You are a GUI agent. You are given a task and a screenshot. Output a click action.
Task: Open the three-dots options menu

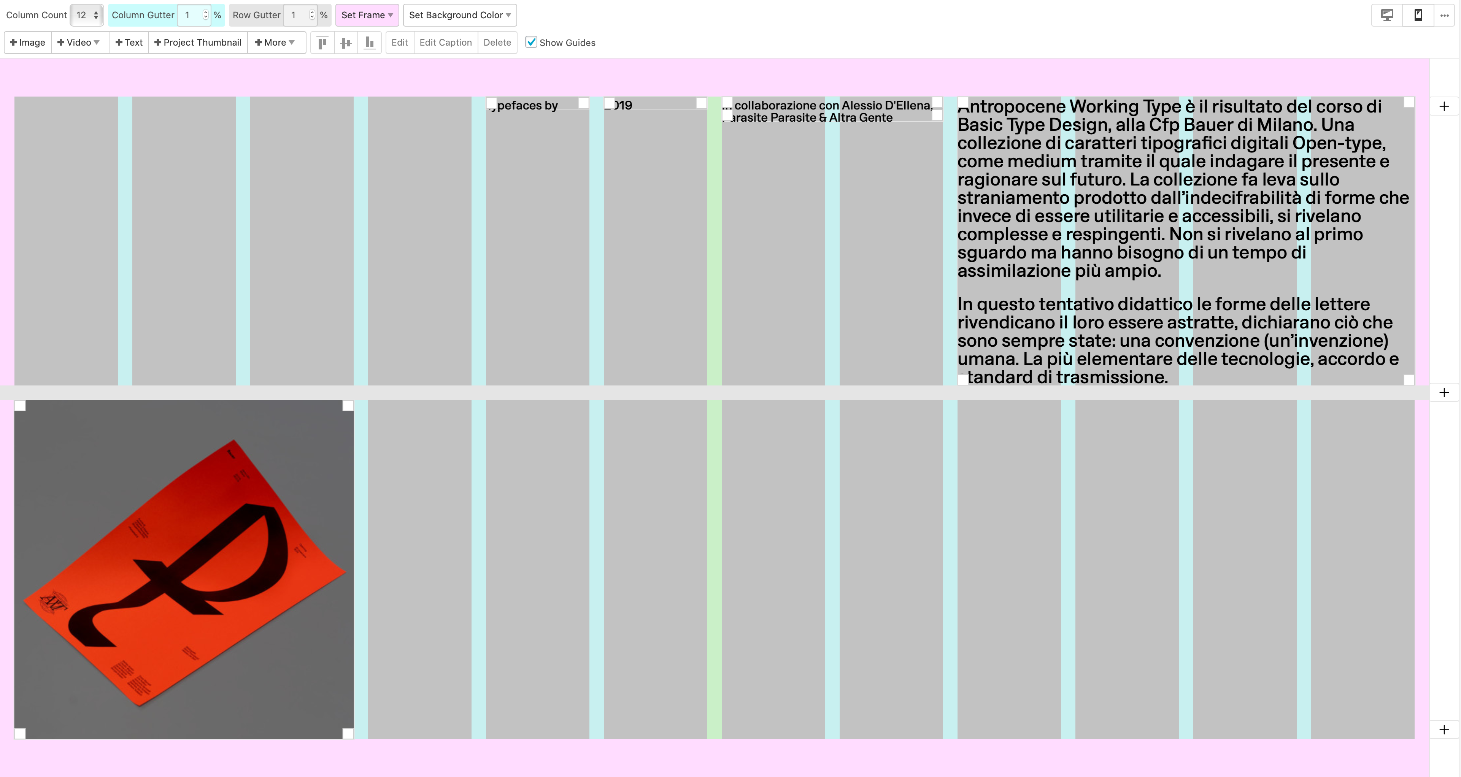(x=1445, y=15)
